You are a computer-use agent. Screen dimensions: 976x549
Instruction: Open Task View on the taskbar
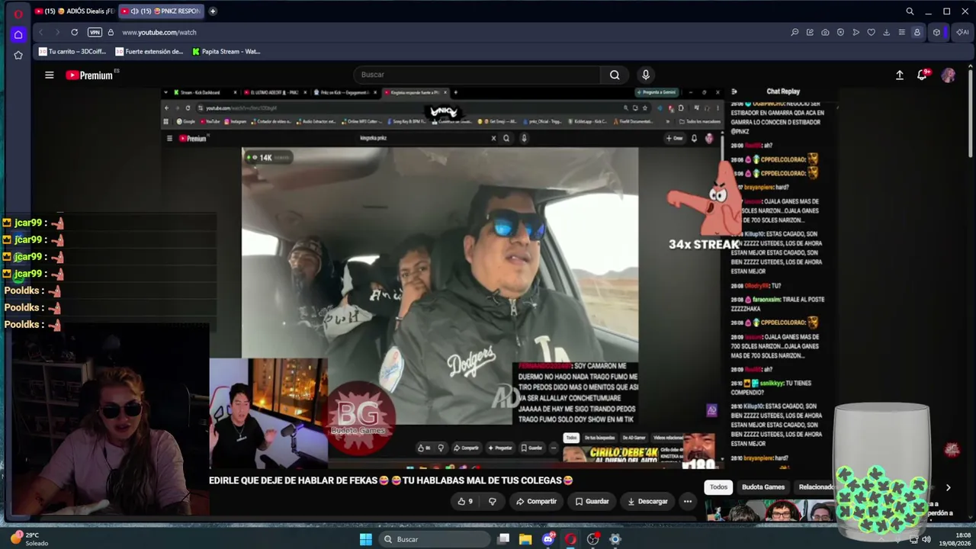tap(503, 539)
